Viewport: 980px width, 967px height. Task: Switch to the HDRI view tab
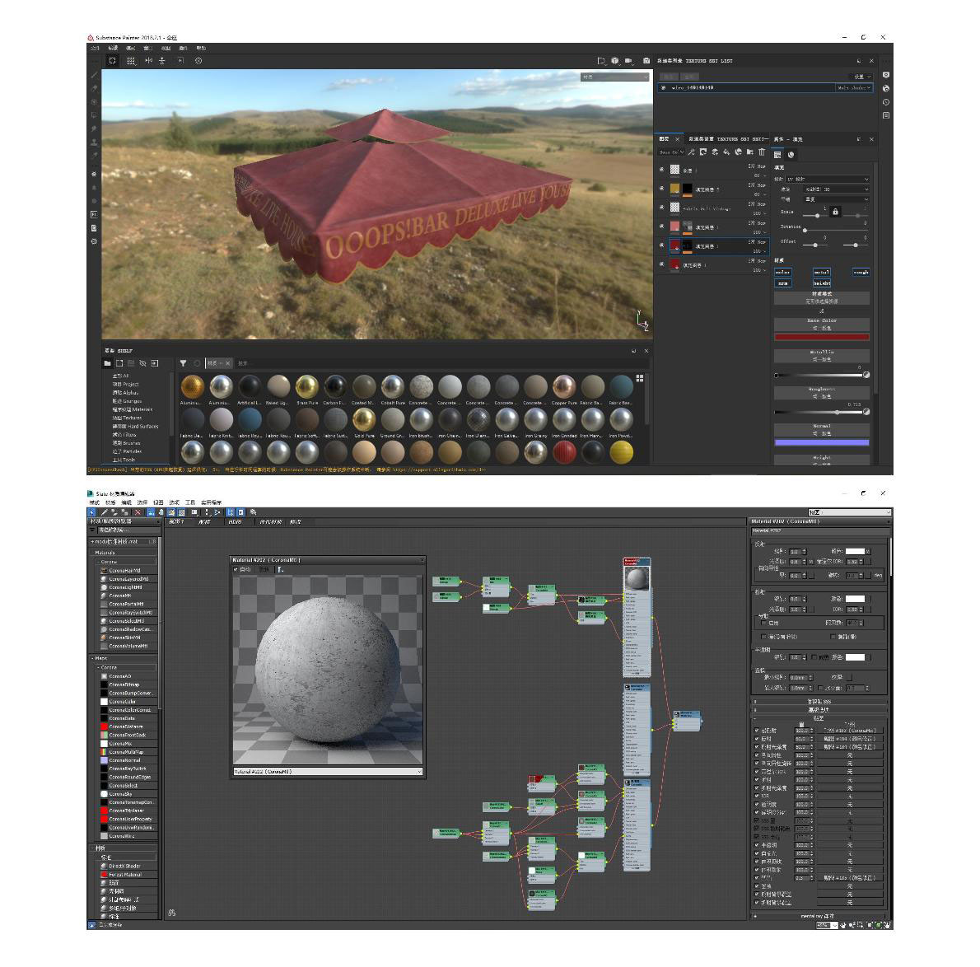pos(235,522)
